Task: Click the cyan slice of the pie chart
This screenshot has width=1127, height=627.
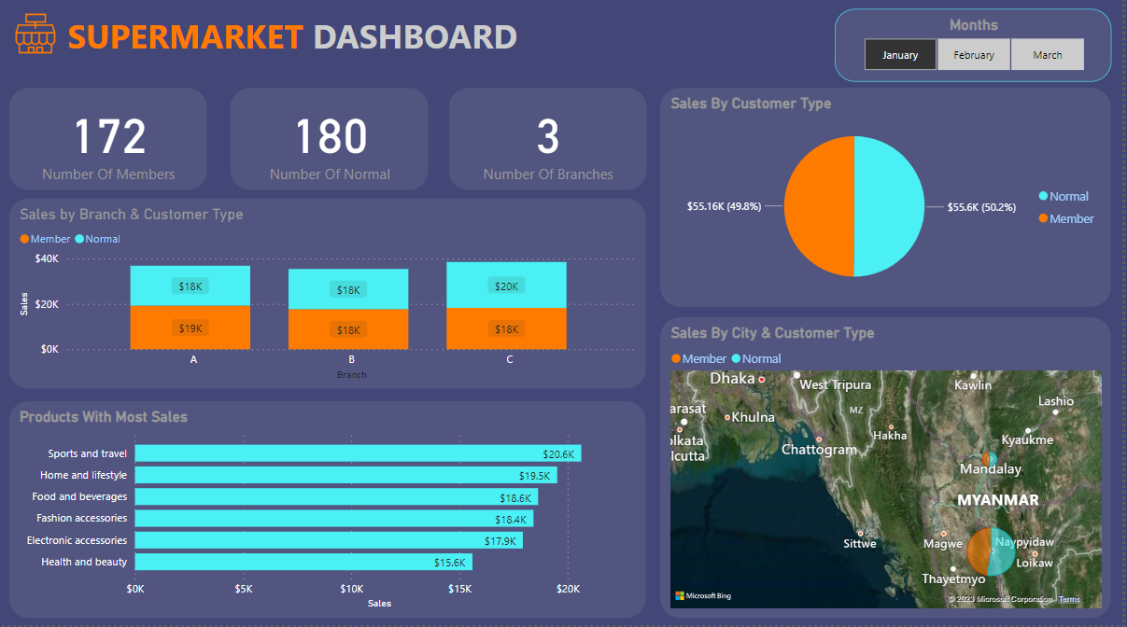Action: pos(887,207)
